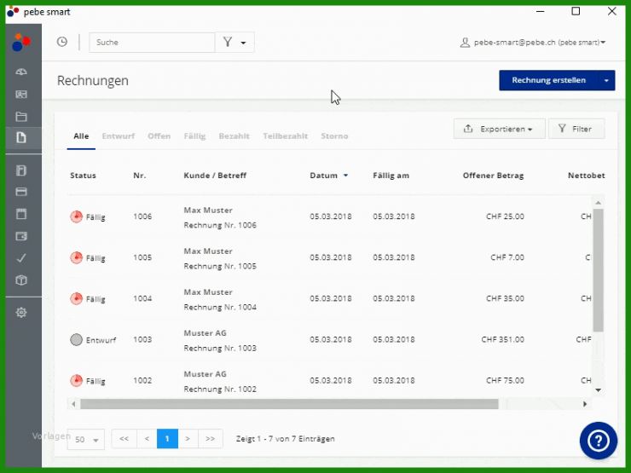Screen dimensions: 631x473
Task: Open the Exportieren dropdown
Action: pyautogui.click(x=499, y=129)
